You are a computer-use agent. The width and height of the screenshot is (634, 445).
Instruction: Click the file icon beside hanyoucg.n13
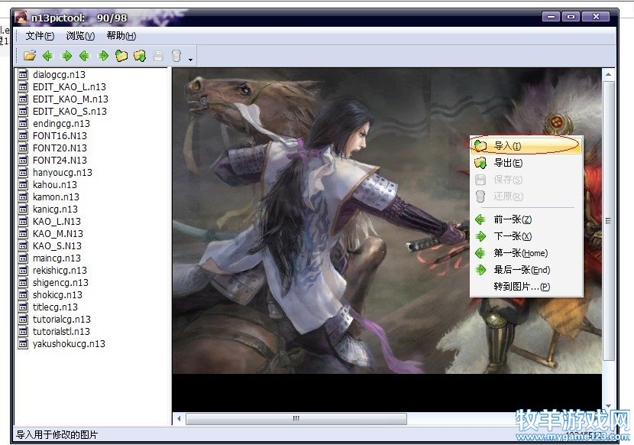coord(24,173)
